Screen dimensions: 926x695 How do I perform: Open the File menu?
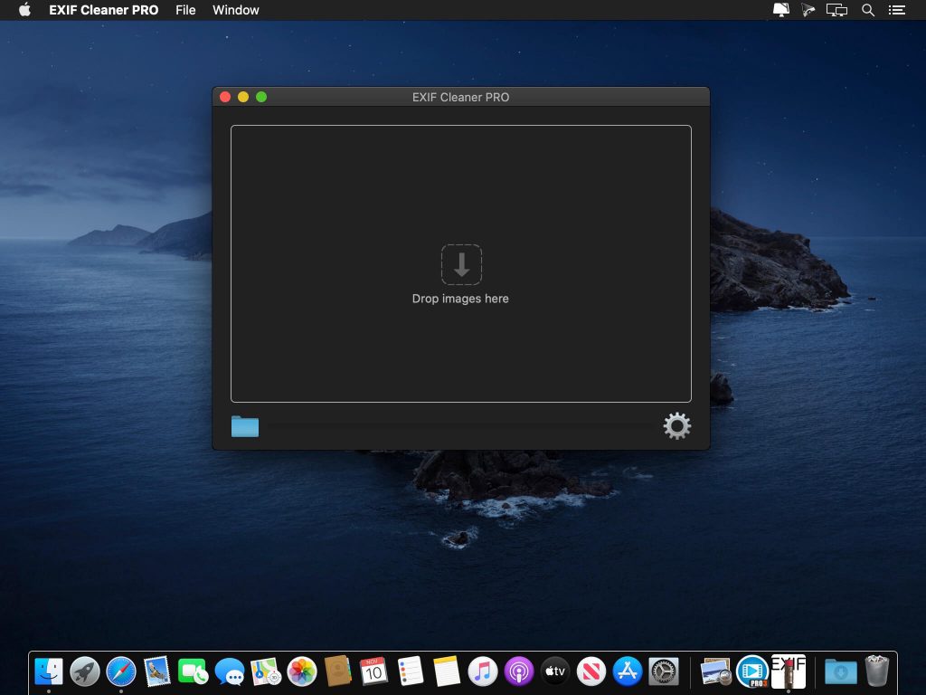pyautogui.click(x=184, y=10)
